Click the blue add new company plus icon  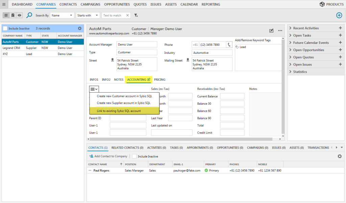(339, 15)
